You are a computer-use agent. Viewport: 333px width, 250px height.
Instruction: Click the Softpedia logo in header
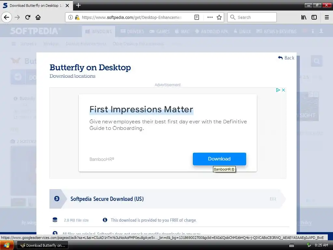(35, 31)
